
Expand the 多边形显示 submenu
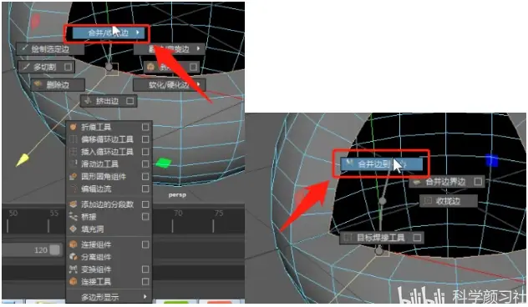pos(109,297)
